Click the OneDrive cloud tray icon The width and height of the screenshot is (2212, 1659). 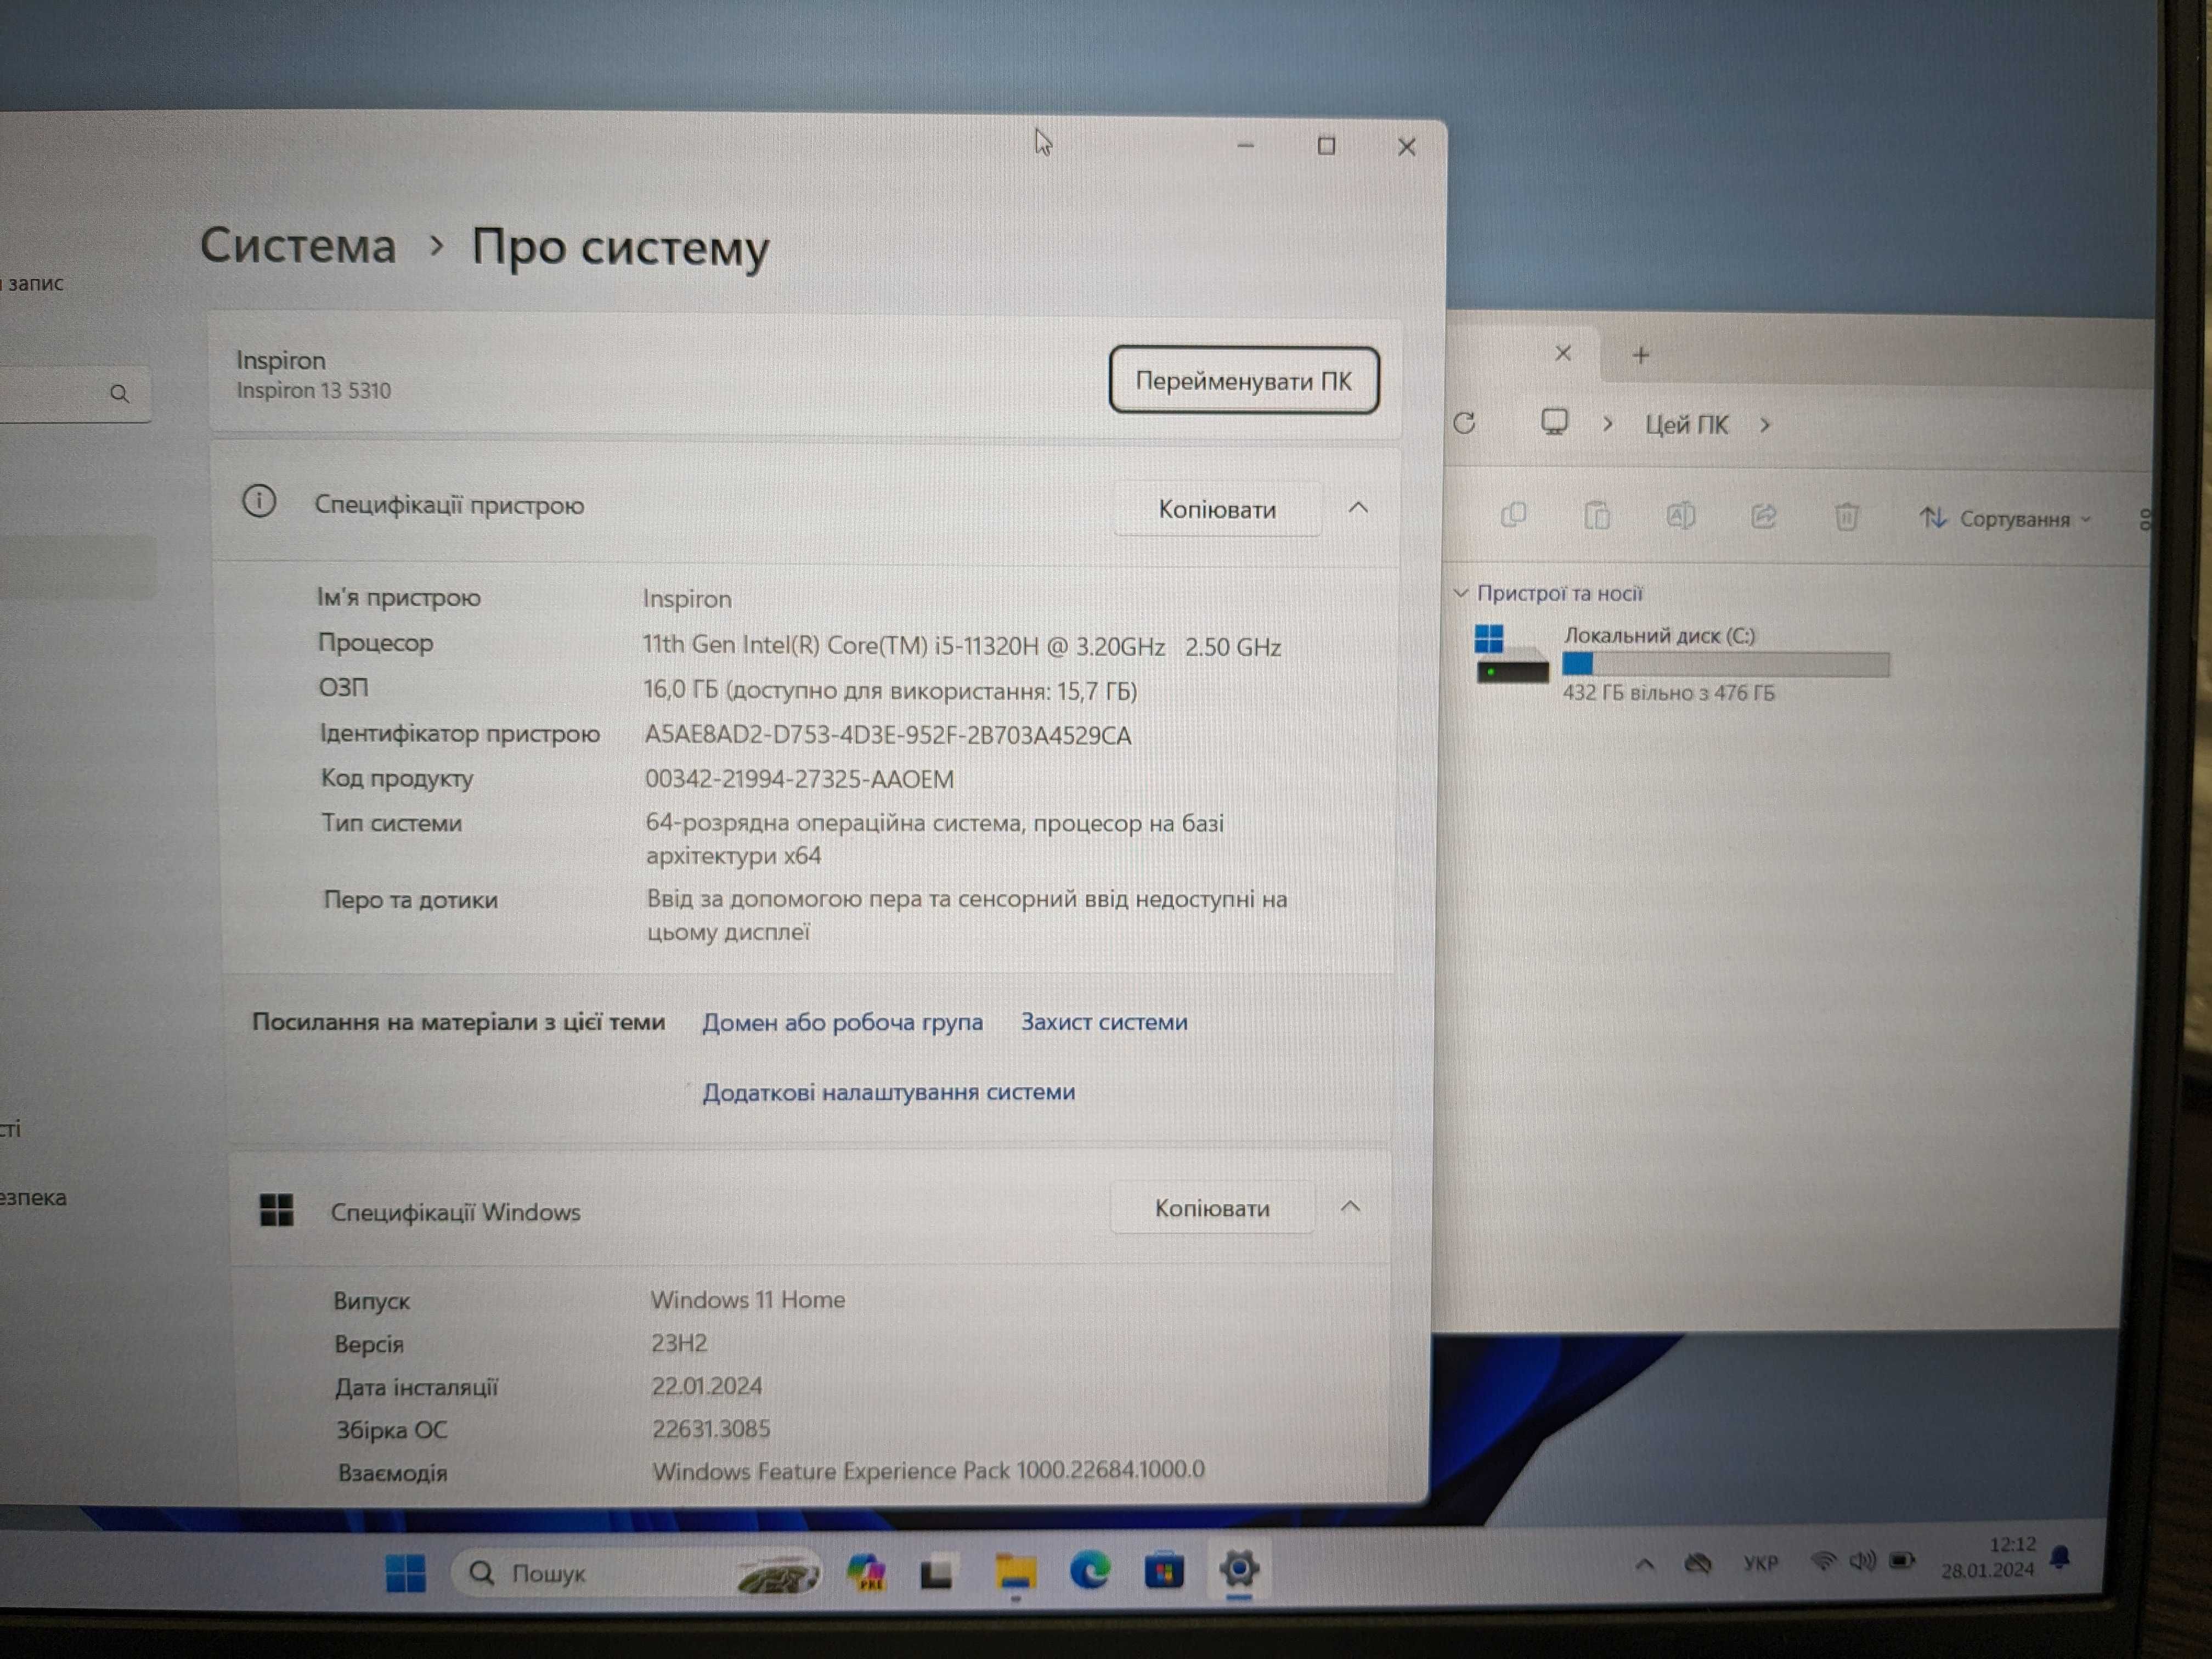1697,1563
